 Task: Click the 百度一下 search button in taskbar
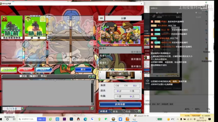click(x=41, y=119)
